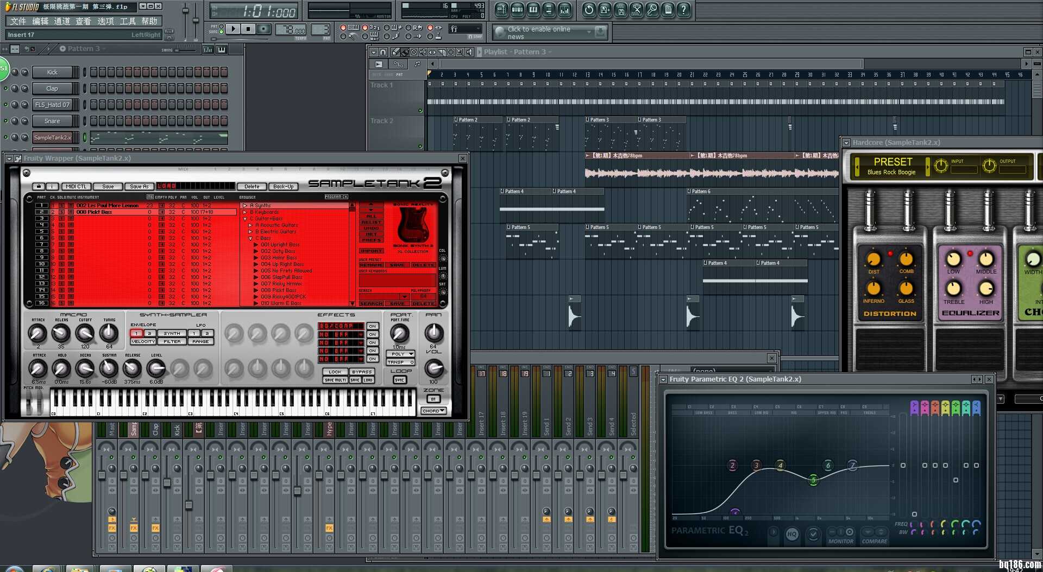This screenshot has height=572, width=1043.
Task: Select the Playlist slice tool
Action: [442, 52]
